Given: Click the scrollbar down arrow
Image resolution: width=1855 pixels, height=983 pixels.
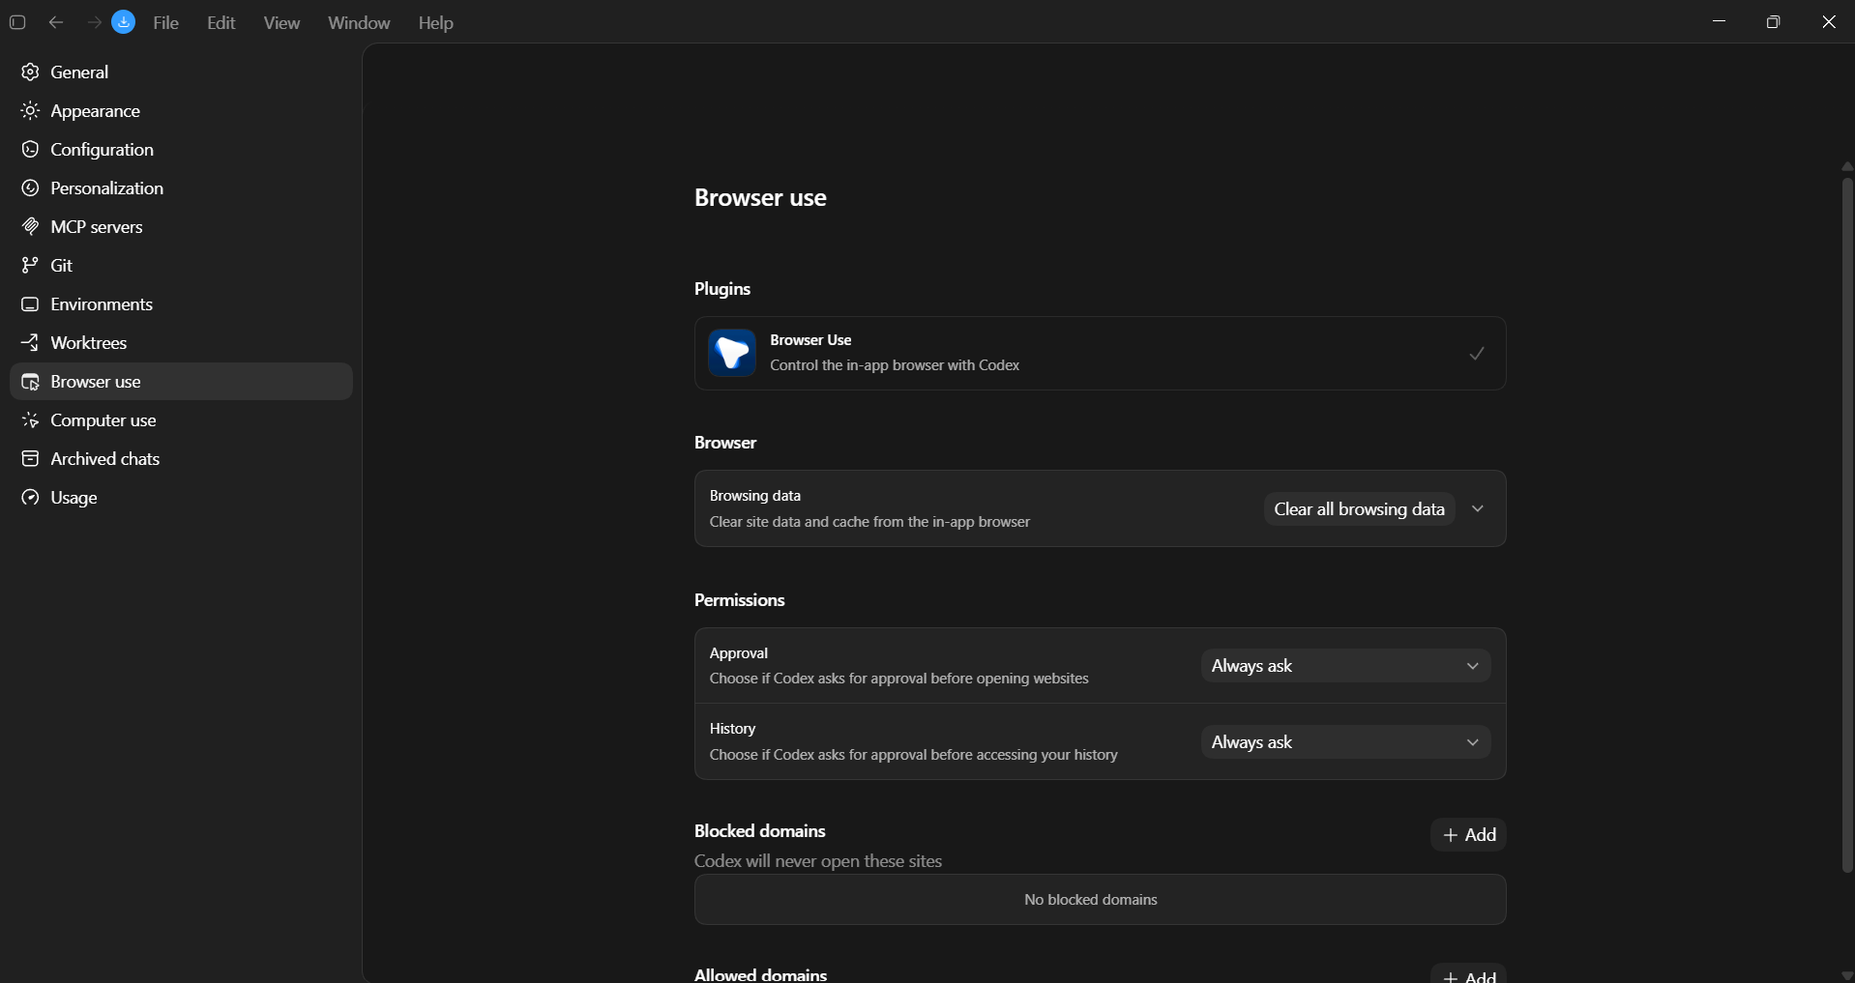Looking at the screenshot, I should pos(1847,975).
